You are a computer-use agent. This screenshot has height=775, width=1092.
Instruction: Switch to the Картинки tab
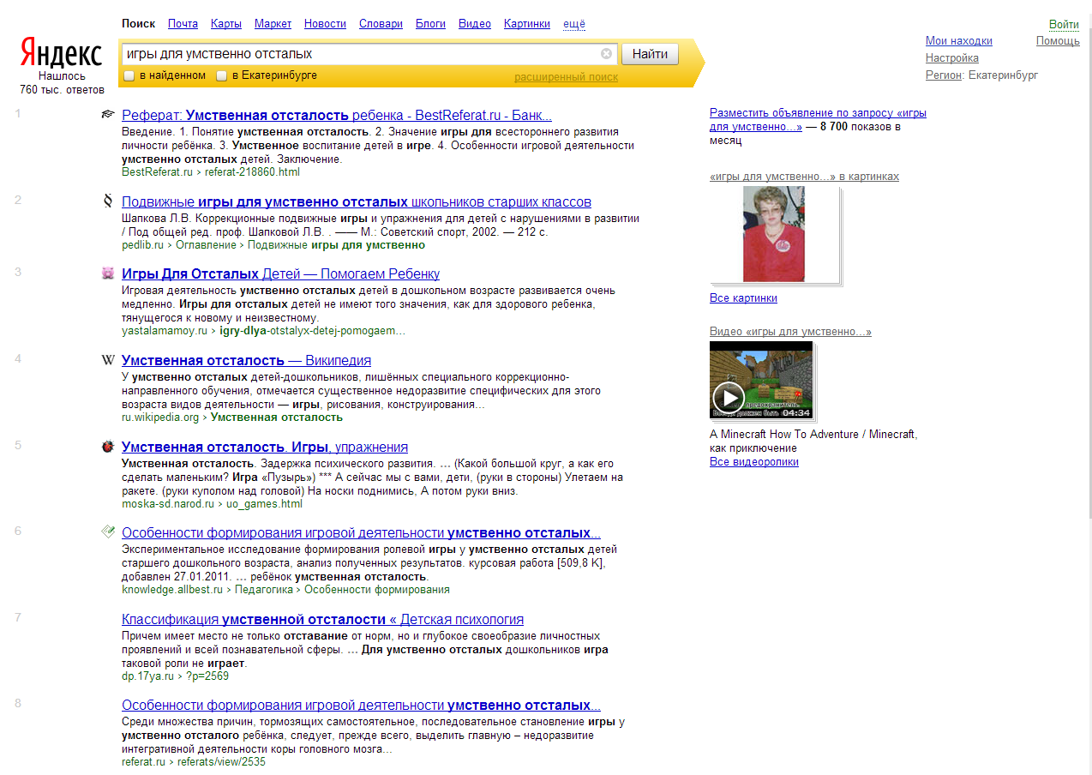pyautogui.click(x=527, y=24)
